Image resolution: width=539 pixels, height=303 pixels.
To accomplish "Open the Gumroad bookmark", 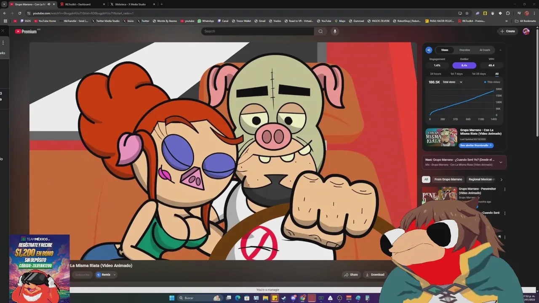I will (x=356, y=21).
